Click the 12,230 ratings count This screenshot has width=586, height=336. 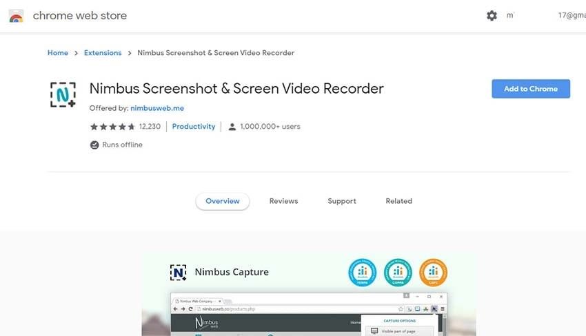tap(150, 127)
